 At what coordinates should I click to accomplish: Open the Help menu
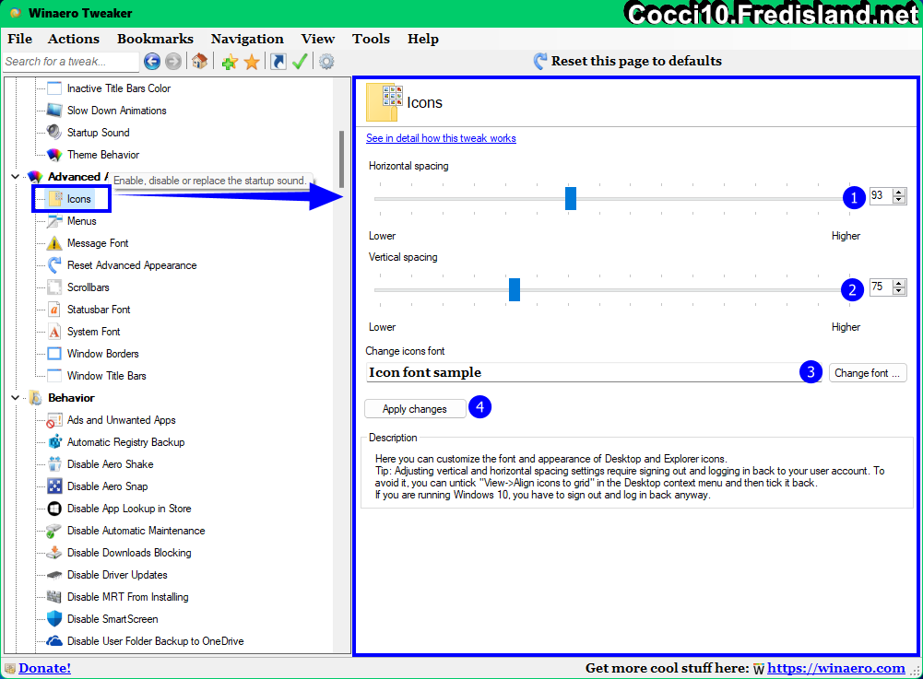(422, 39)
